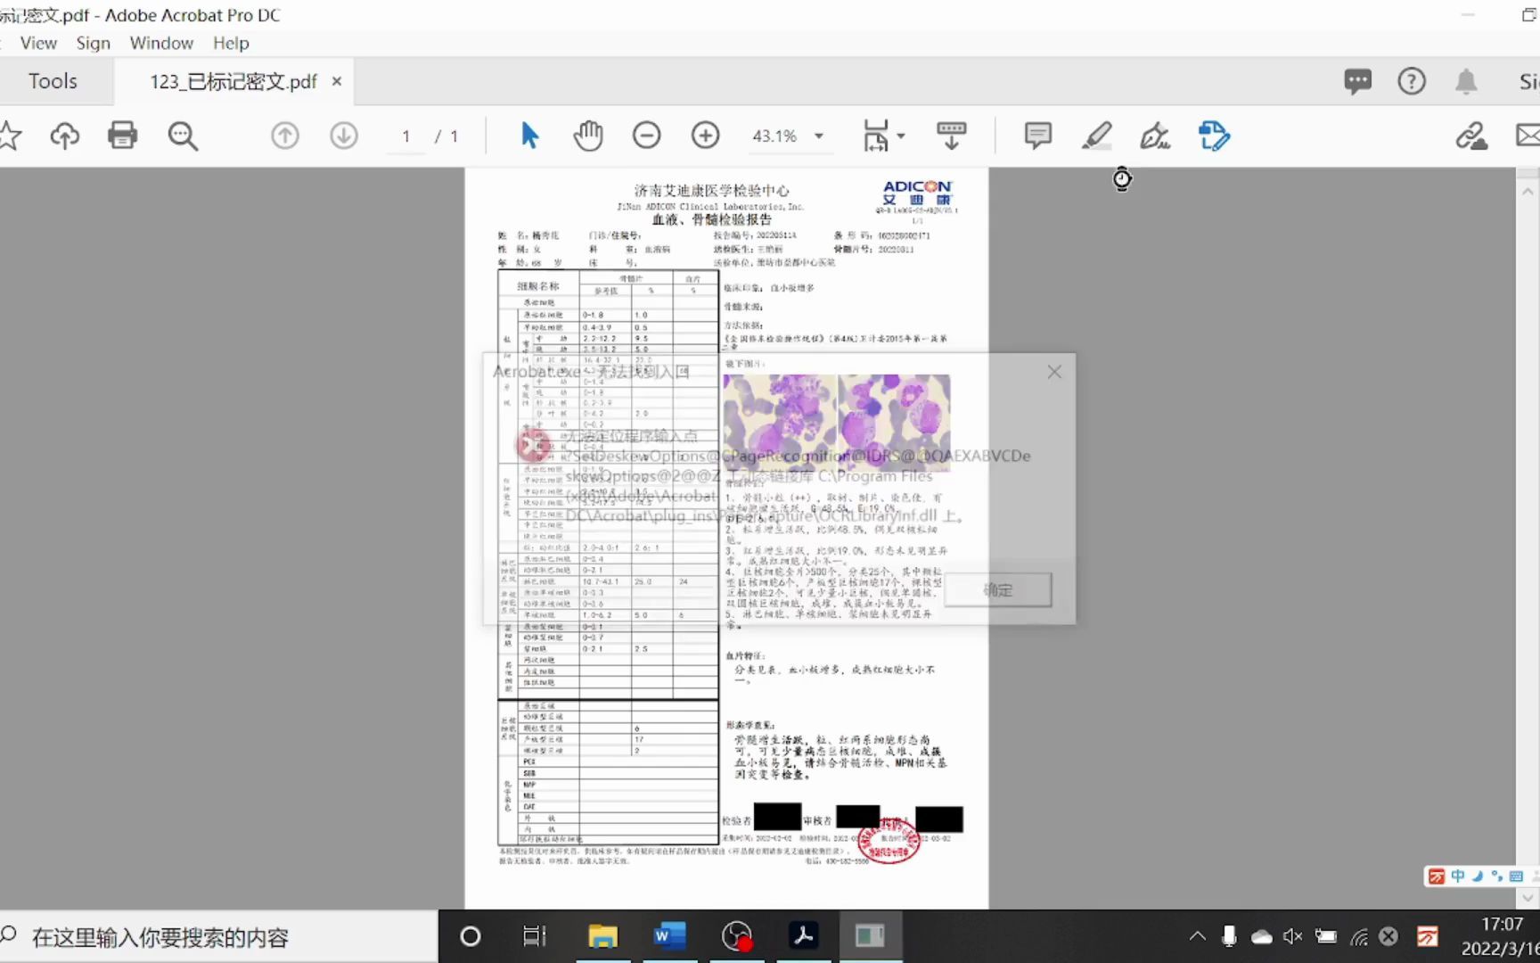Screen dimensions: 1540x963
Task: Print the current PDF document
Action: pos(122,136)
